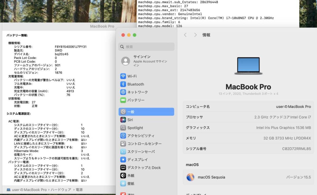Click the Hibernate Mode row

48,151
